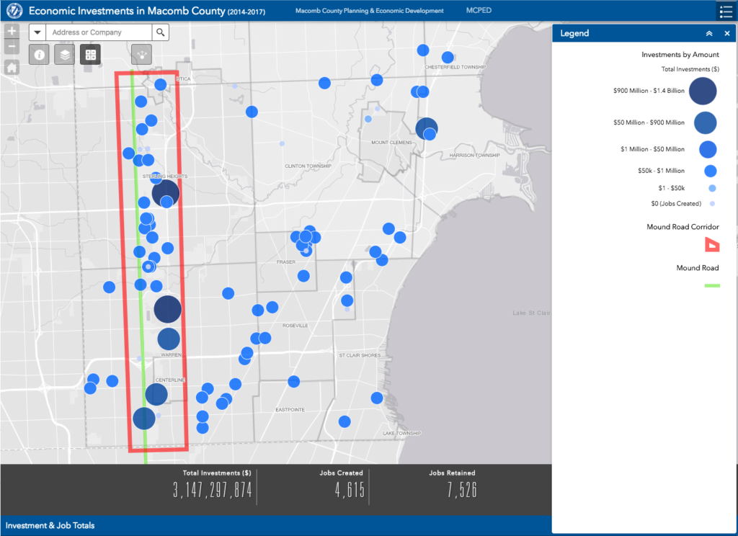Open the layer list tool
This screenshot has width=738, height=536.
[x=64, y=55]
